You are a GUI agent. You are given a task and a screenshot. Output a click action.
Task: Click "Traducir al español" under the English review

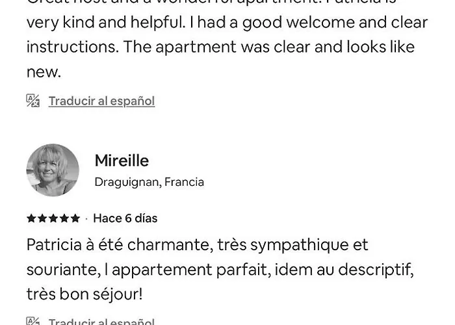pyautogui.click(x=101, y=101)
